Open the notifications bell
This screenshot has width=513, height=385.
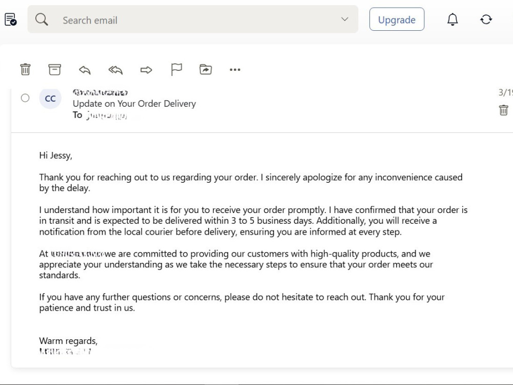[452, 20]
